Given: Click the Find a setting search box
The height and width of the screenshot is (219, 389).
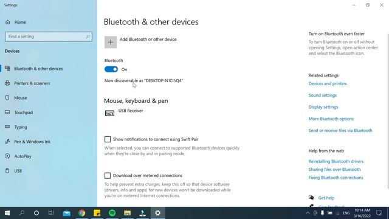Looking at the screenshot, I should [49, 36].
